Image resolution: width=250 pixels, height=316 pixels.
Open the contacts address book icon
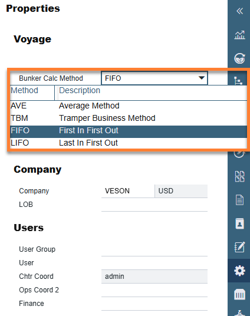239,223
